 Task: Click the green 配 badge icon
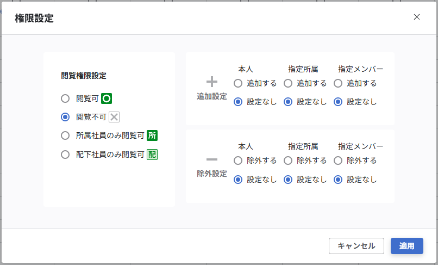[x=152, y=155]
